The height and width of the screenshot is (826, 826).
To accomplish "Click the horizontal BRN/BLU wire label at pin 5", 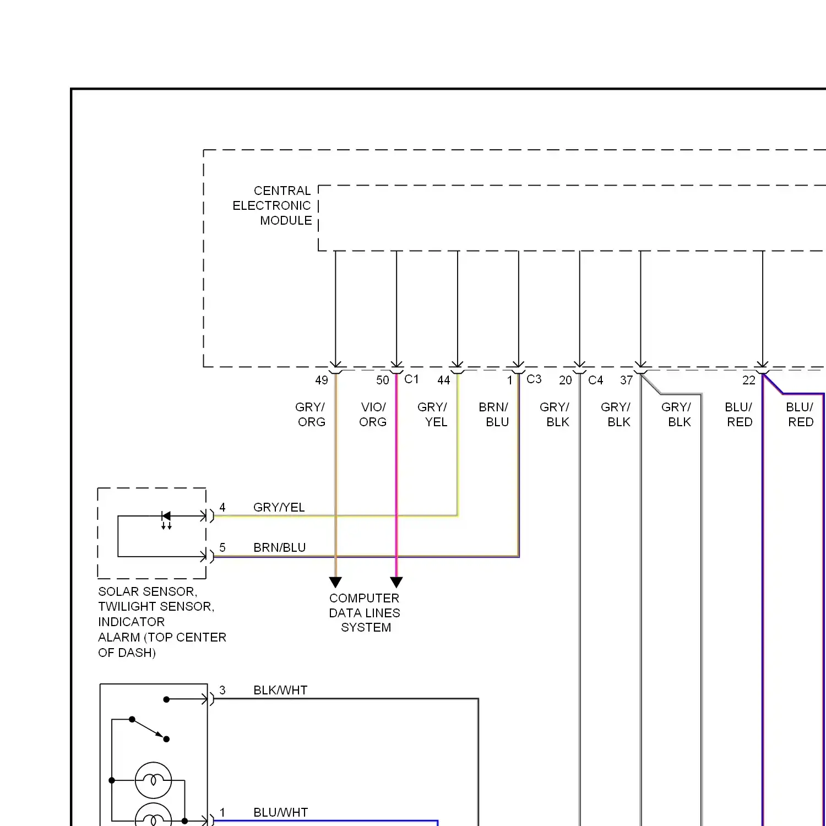I will coord(280,547).
